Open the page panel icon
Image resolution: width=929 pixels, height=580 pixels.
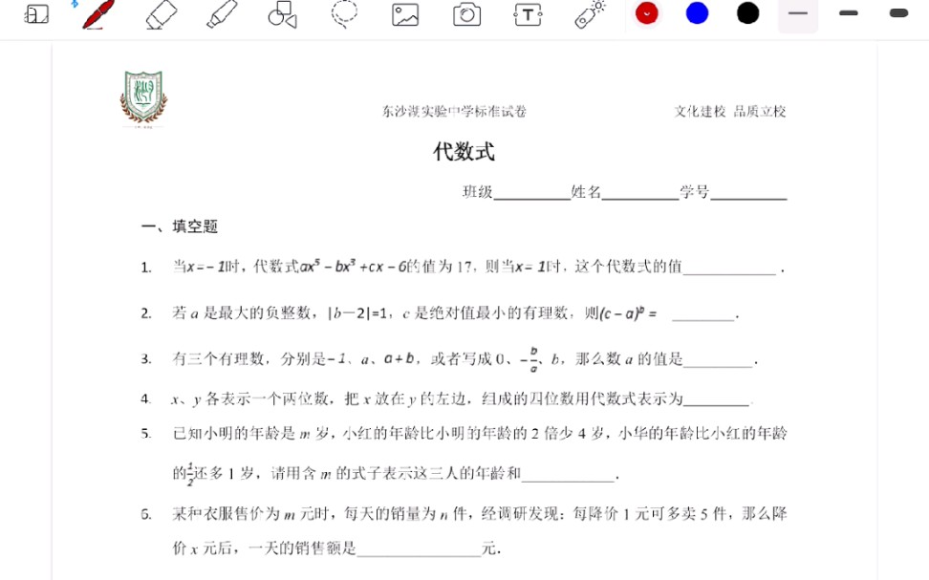(x=35, y=14)
